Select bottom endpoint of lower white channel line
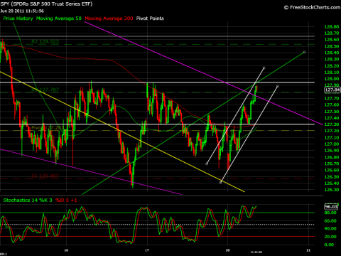The height and width of the screenshot is (256, 341). [220, 183]
